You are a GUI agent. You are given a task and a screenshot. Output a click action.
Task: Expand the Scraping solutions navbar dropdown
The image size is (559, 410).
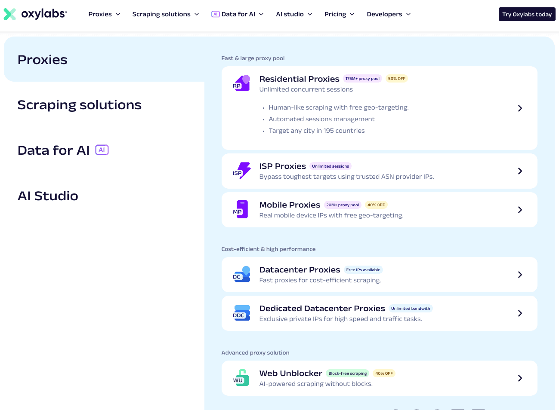tap(165, 14)
